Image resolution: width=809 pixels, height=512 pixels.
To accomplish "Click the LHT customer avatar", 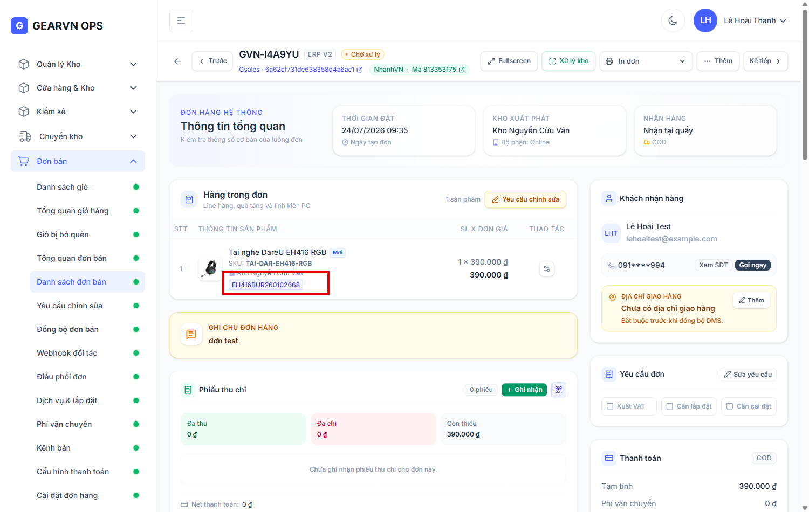I will 611,233.
